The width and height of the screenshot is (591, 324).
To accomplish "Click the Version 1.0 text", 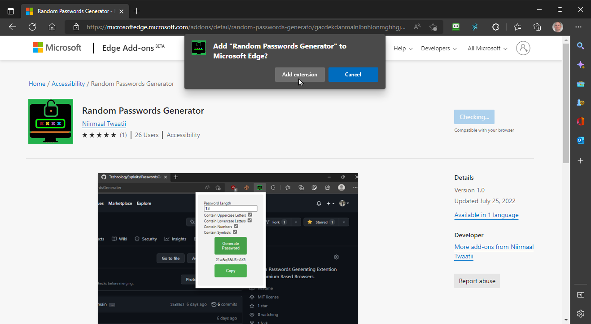I will (469, 190).
